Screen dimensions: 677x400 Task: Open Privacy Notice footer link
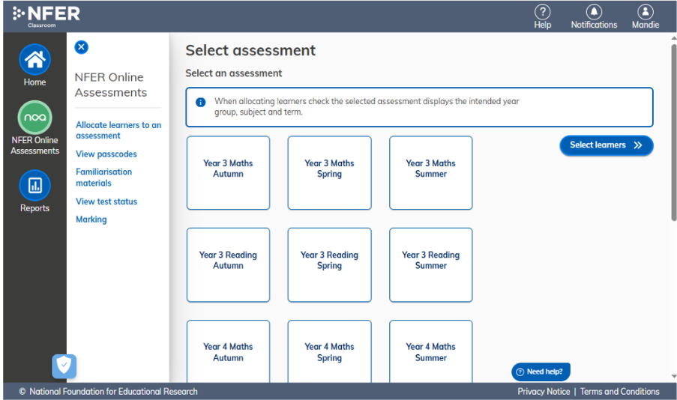pos(544,391)
